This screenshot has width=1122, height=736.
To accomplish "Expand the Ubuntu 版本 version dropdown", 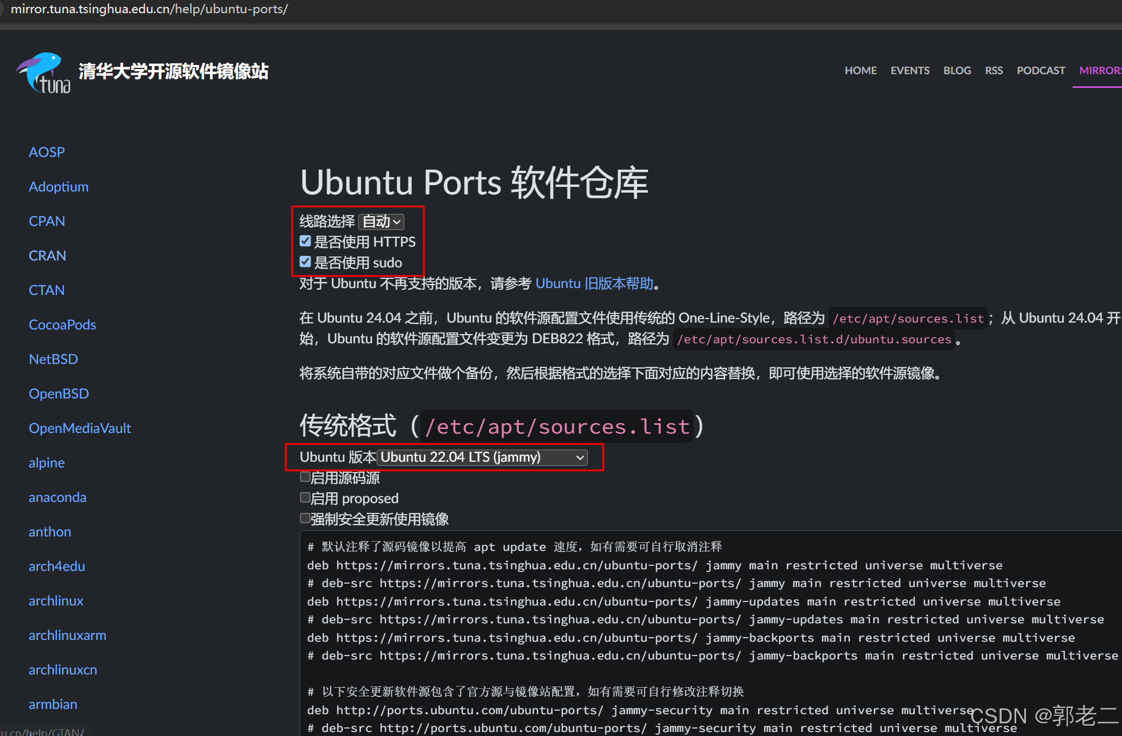I will [x=482, y=457].
